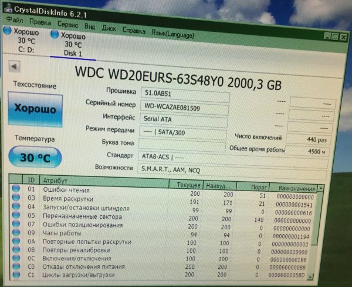
Task: Click the previous disk arrow button
Action: (13, 67)
